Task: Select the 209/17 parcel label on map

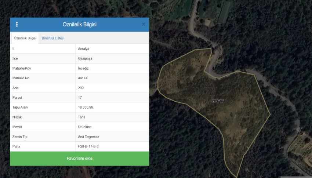Action: pyautogui.click(x=218, y=101)
